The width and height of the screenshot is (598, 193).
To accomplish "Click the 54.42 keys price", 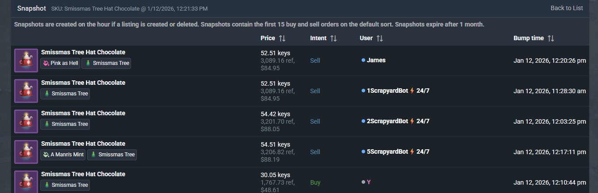I will 275,114.
